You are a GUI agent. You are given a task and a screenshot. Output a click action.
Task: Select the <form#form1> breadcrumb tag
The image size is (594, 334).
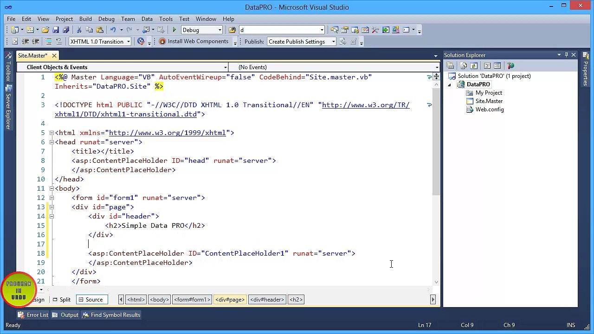192,300
